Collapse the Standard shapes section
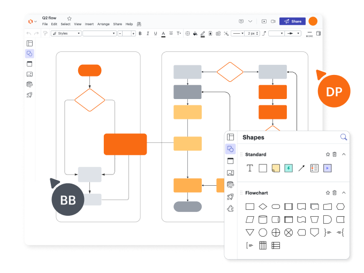The image size is (364, 273). click(x=344, y=154)
